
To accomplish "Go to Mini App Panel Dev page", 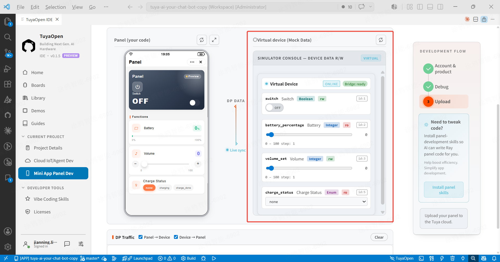I will (53, 173).
